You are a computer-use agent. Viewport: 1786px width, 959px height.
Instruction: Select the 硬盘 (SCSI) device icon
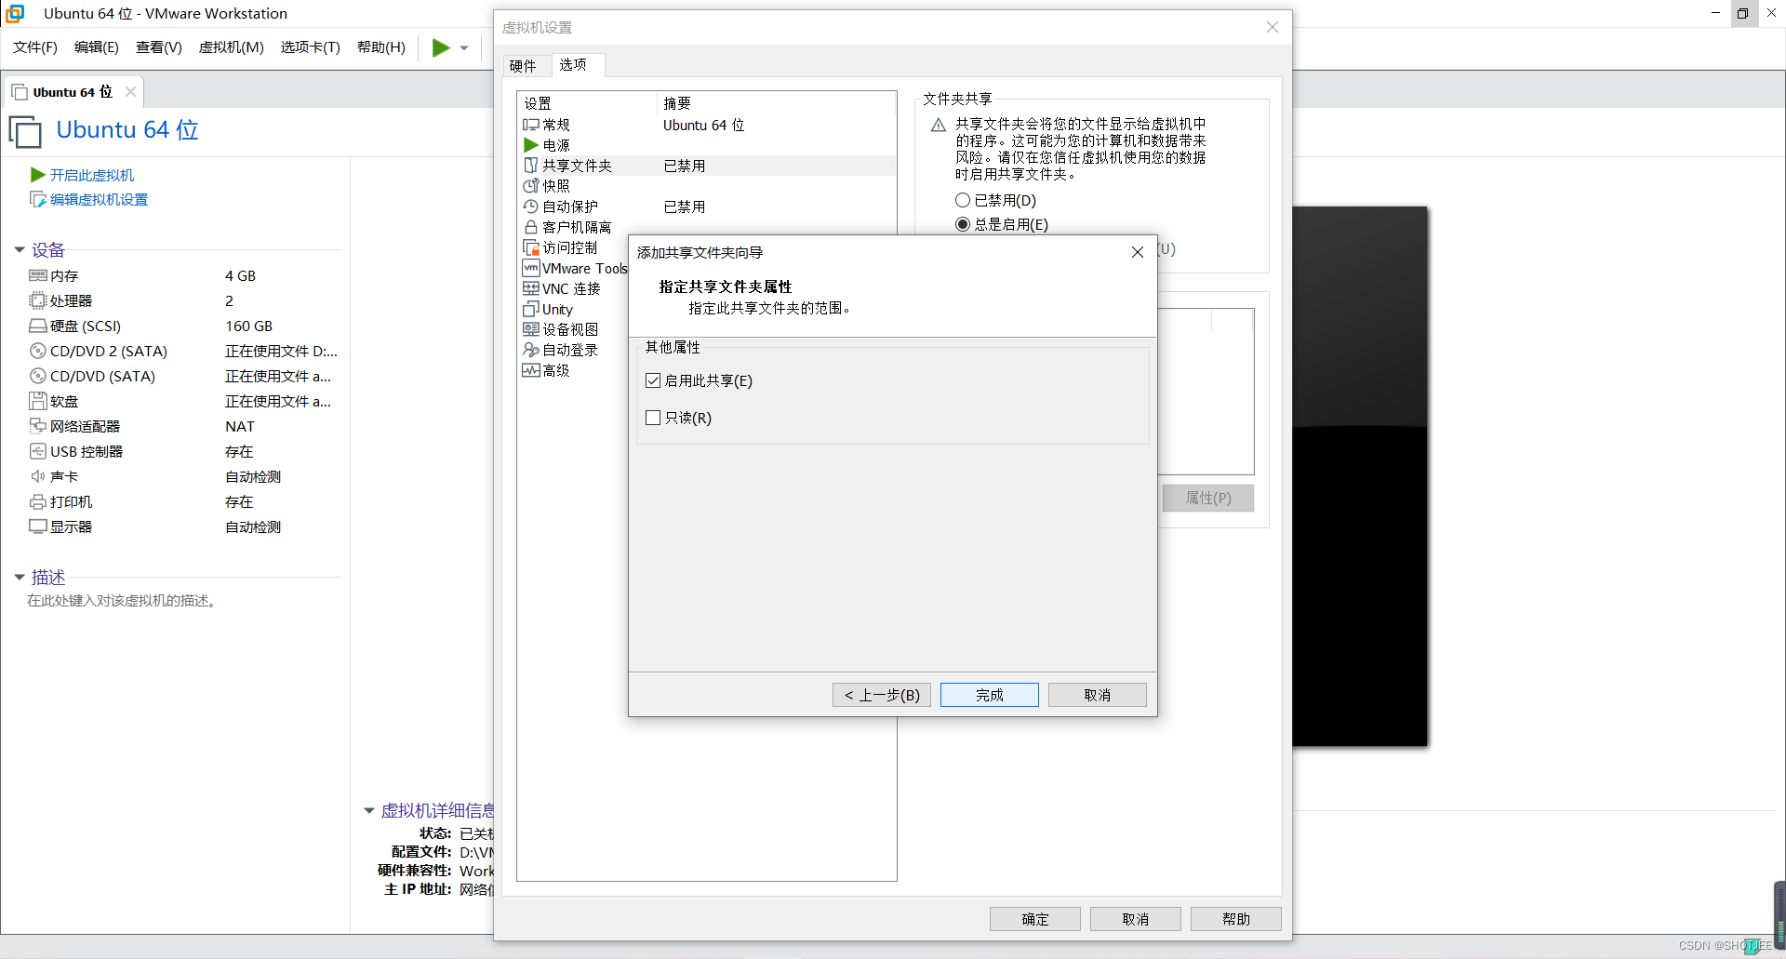pyautogui.click(x=38, y=326)
